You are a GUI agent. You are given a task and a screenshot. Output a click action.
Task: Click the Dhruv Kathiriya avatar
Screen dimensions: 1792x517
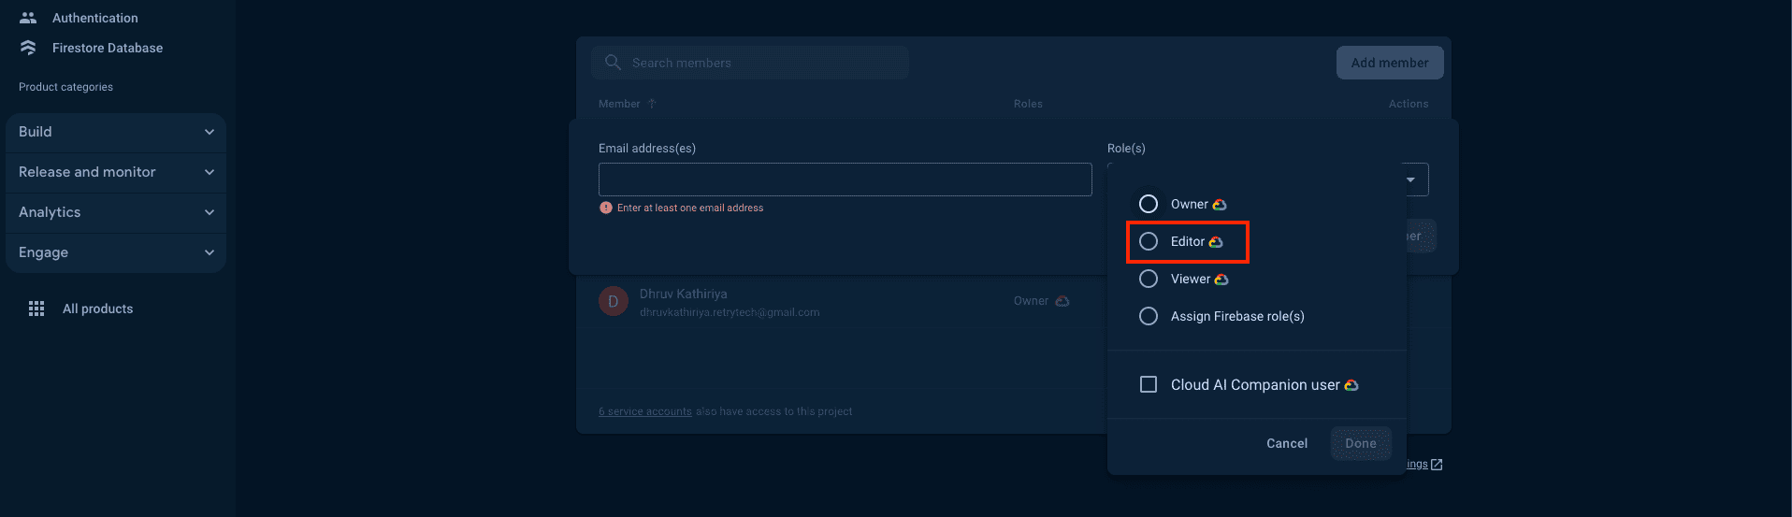(614, 301)
